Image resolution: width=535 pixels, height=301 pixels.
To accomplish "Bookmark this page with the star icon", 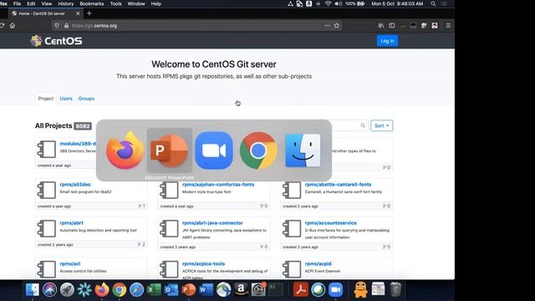I will [x=337, y=26].
